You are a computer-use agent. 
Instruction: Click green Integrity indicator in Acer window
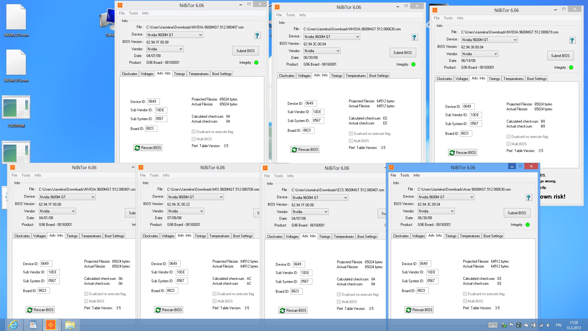(528, 225)
